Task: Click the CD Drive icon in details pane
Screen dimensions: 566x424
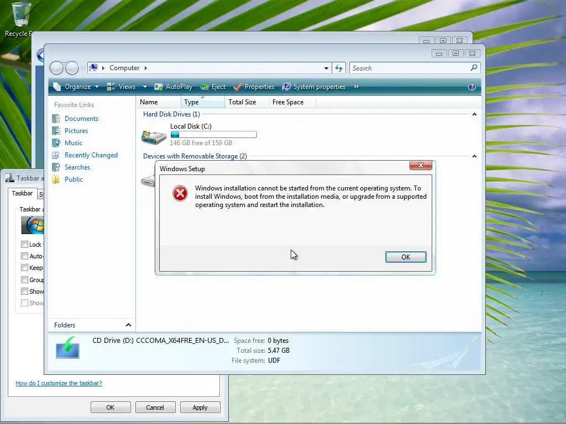Action: (67, 348)
